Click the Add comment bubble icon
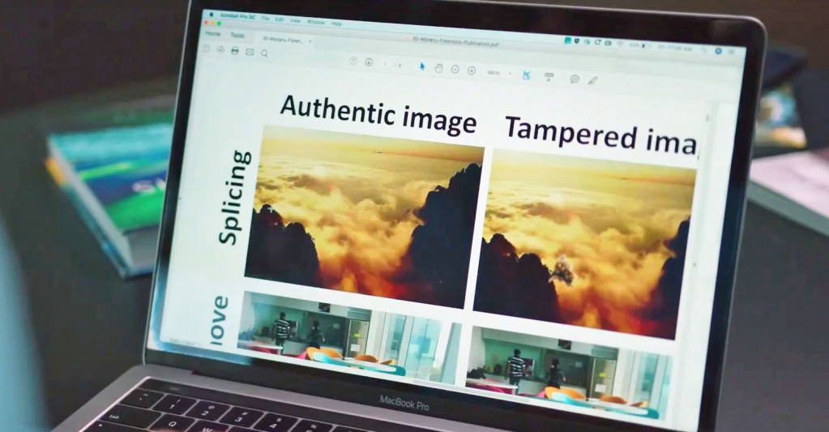The height and width of the screenshot is (432, 829). [x=575, y=79]
